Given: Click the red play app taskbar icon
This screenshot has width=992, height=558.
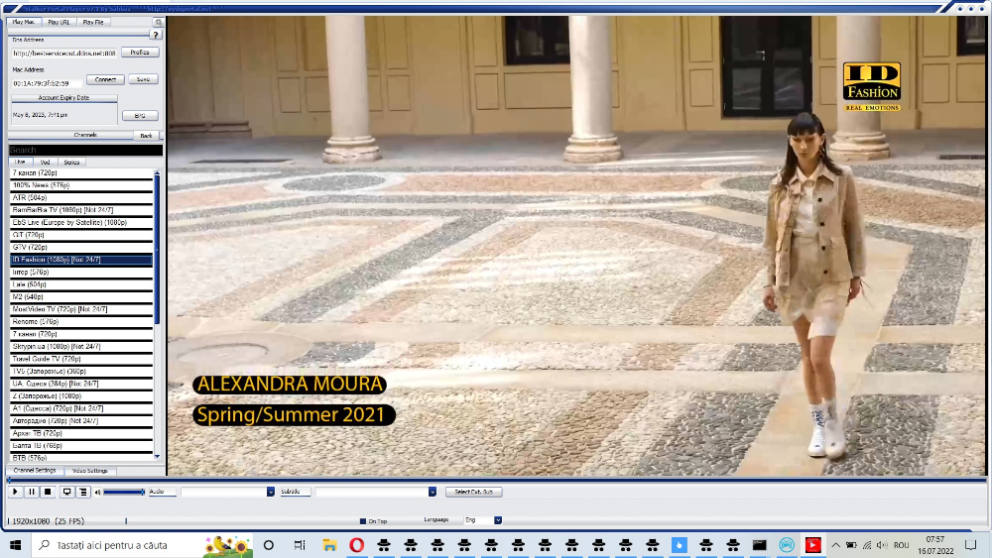Looking at the screenshot, I should [x=813, y=545].
